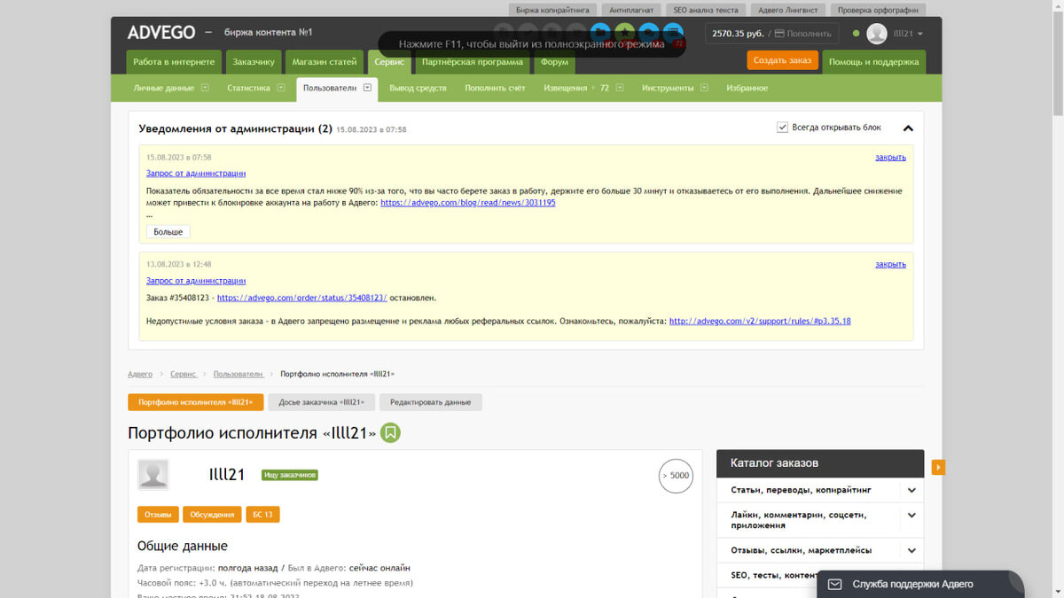Open the 'Статистика' dropdown arrow
Viewport: 1064px width, 598px height.
[280, 88]
